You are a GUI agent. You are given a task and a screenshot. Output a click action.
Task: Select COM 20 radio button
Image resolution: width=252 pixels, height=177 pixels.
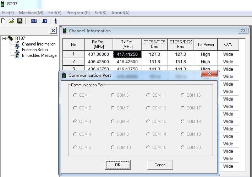pyautogui.click(x=183, y=147)
